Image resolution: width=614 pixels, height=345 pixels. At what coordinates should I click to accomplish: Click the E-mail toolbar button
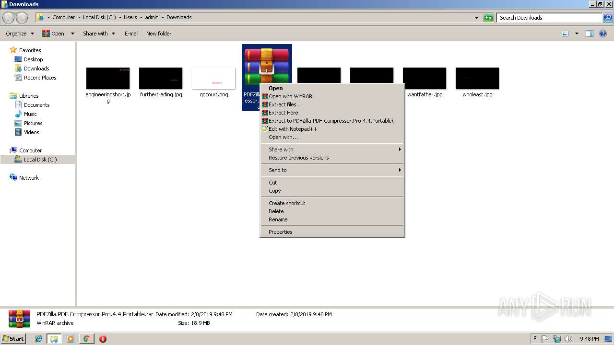click(131, 34)
